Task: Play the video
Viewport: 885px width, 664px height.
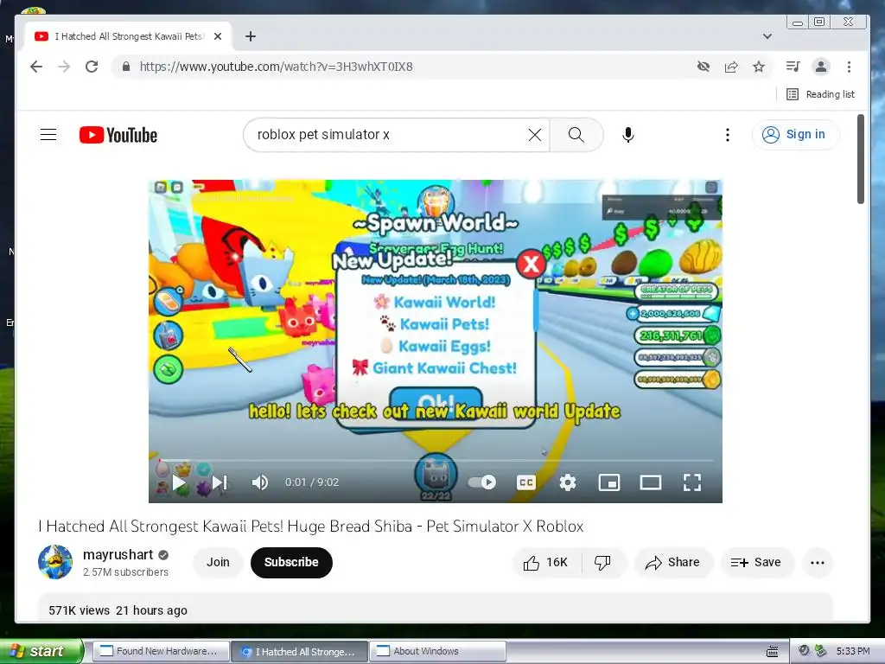Action: click(180, 482)
